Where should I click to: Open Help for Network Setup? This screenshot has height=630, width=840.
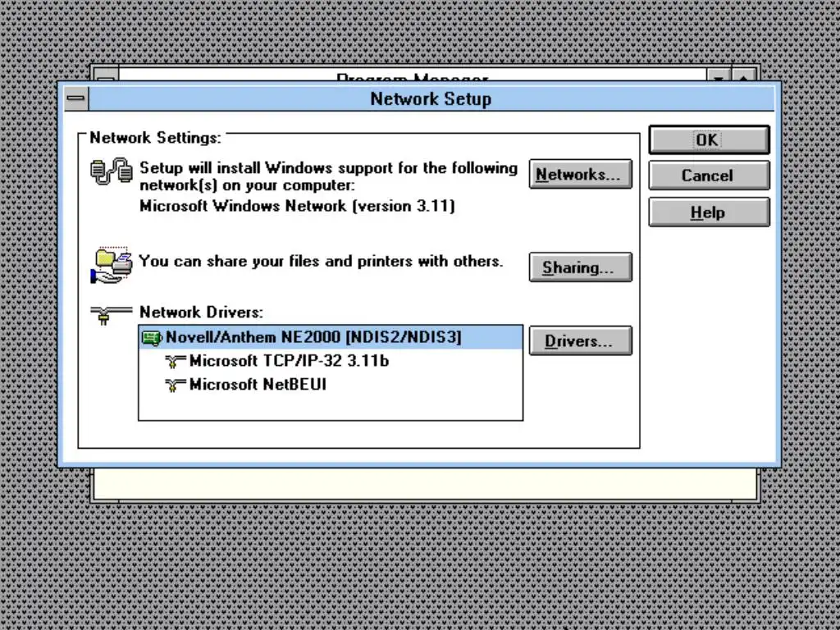(x=709, y=212)
